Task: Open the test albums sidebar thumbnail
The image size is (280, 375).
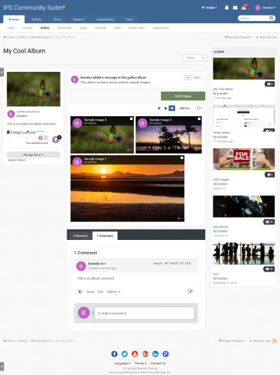Action: 244,206
